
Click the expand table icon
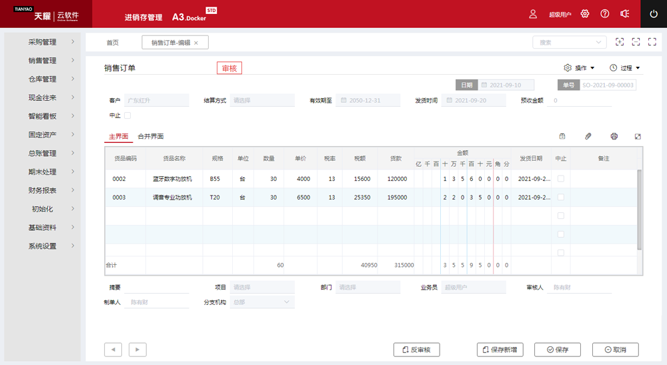638,136
